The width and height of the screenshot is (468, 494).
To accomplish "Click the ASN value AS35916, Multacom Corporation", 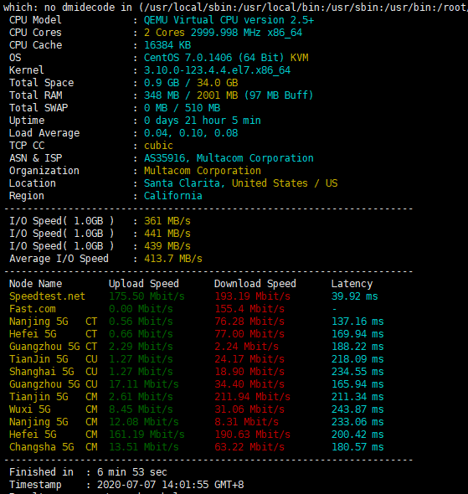I will 229,158.
